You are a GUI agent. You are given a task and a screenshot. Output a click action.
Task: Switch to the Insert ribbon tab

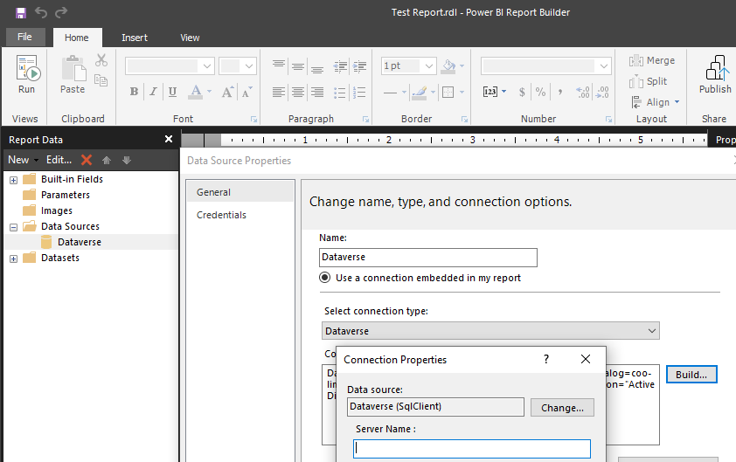(x=135, y=38)
